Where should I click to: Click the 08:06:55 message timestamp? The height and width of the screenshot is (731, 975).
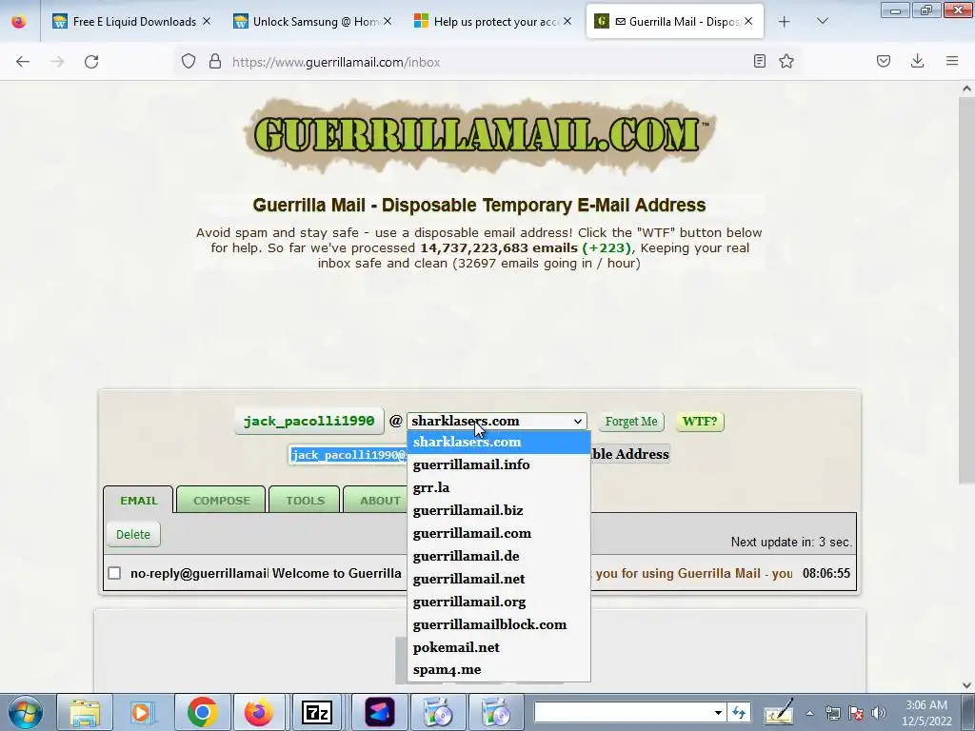click(826, 573)
